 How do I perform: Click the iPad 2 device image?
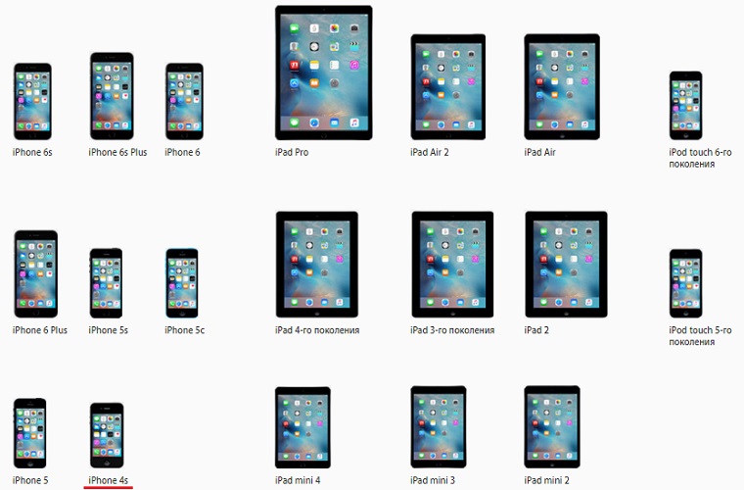click(566, 265)
